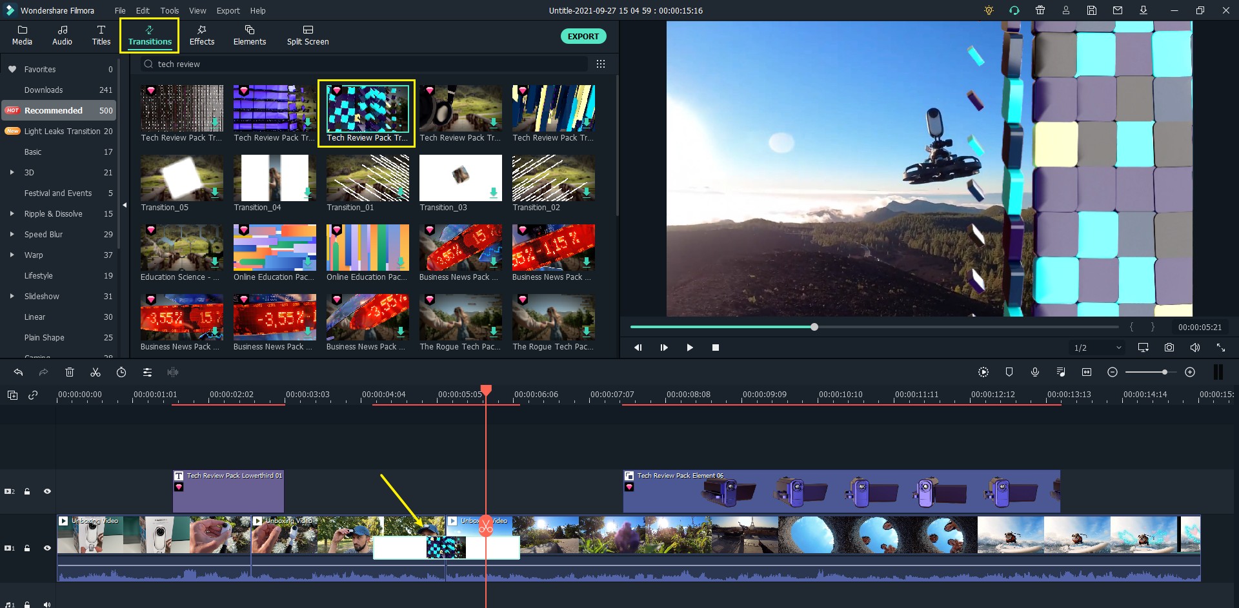Screen dimensions: 1239x608
Task: Stop the preview playback
Action: point(715,348)
